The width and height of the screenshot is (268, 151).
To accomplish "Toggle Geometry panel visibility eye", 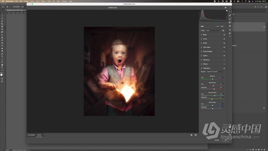I will [224, 60].
